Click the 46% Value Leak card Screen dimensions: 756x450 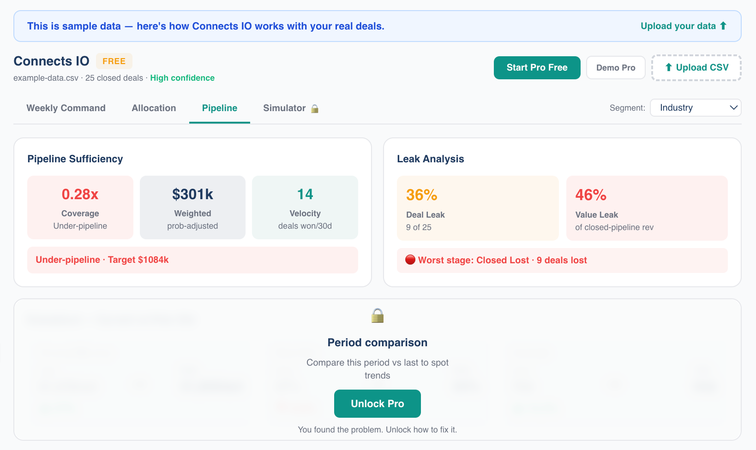[647, 208]
